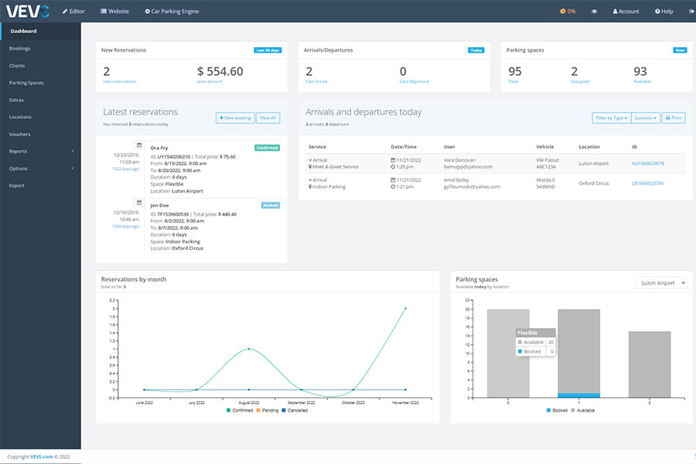696x464 pixels.
Task: Click the Meet & Greet Service text
Action: point(335,167)
